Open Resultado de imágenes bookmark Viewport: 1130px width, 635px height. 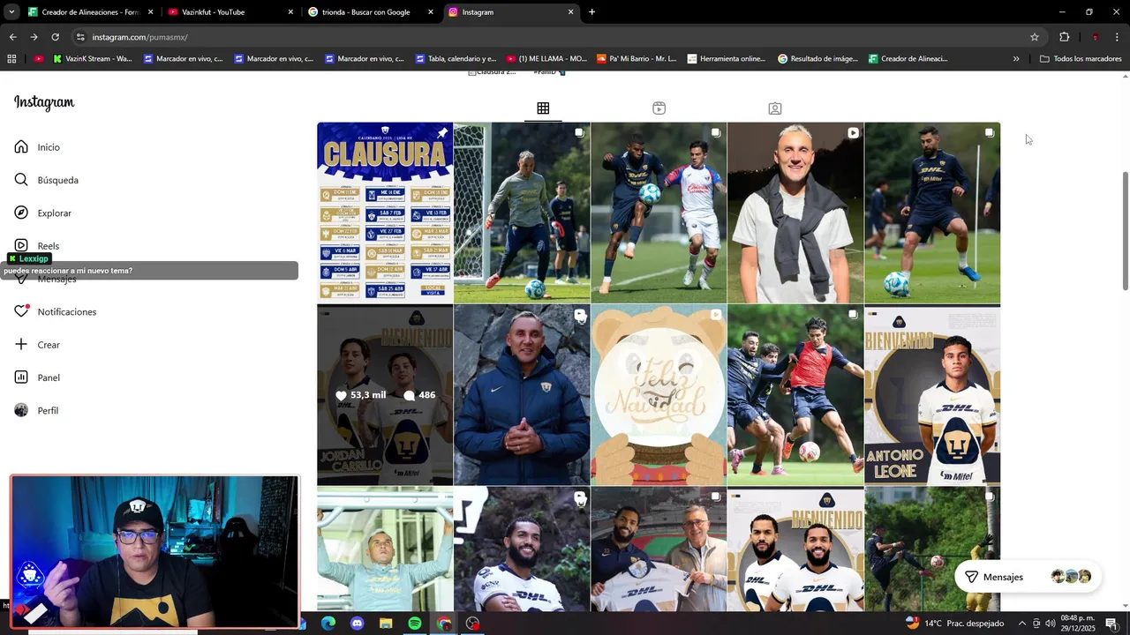(x=817, y=59)
